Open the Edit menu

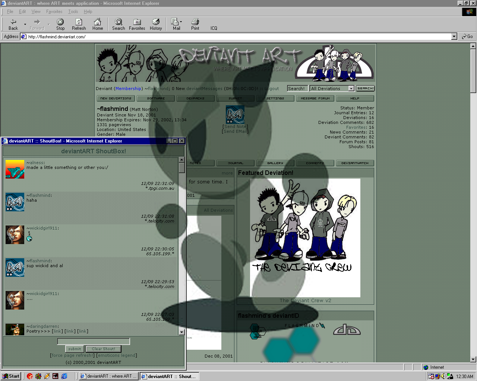(22, 12)
